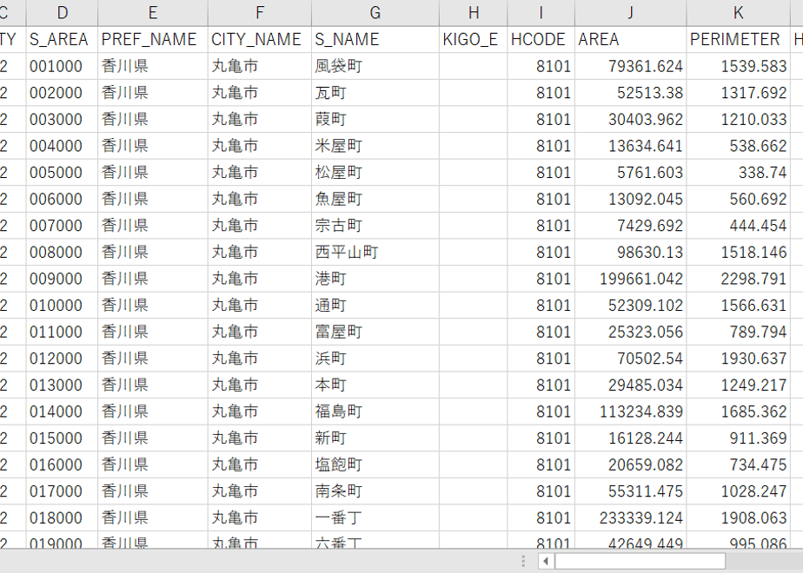Select the cell containing 塩飽町

[375, 465]
